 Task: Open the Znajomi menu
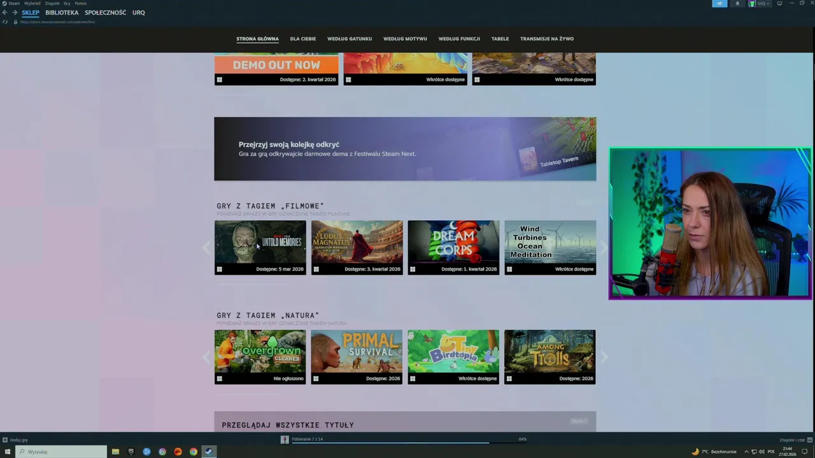pyautogui.click(x=52, y=3)
